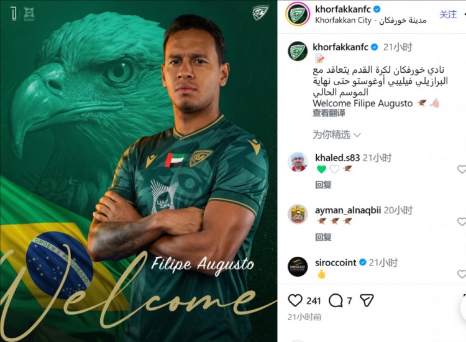
Task: Like khaled.s83's comment
Action: 462,169
